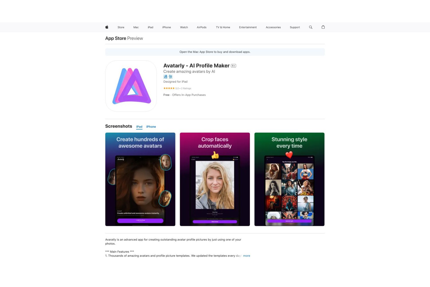Viewport: 430px width, 287px height.
Task: Open the Support menu
Action: [x=295, y=27]
